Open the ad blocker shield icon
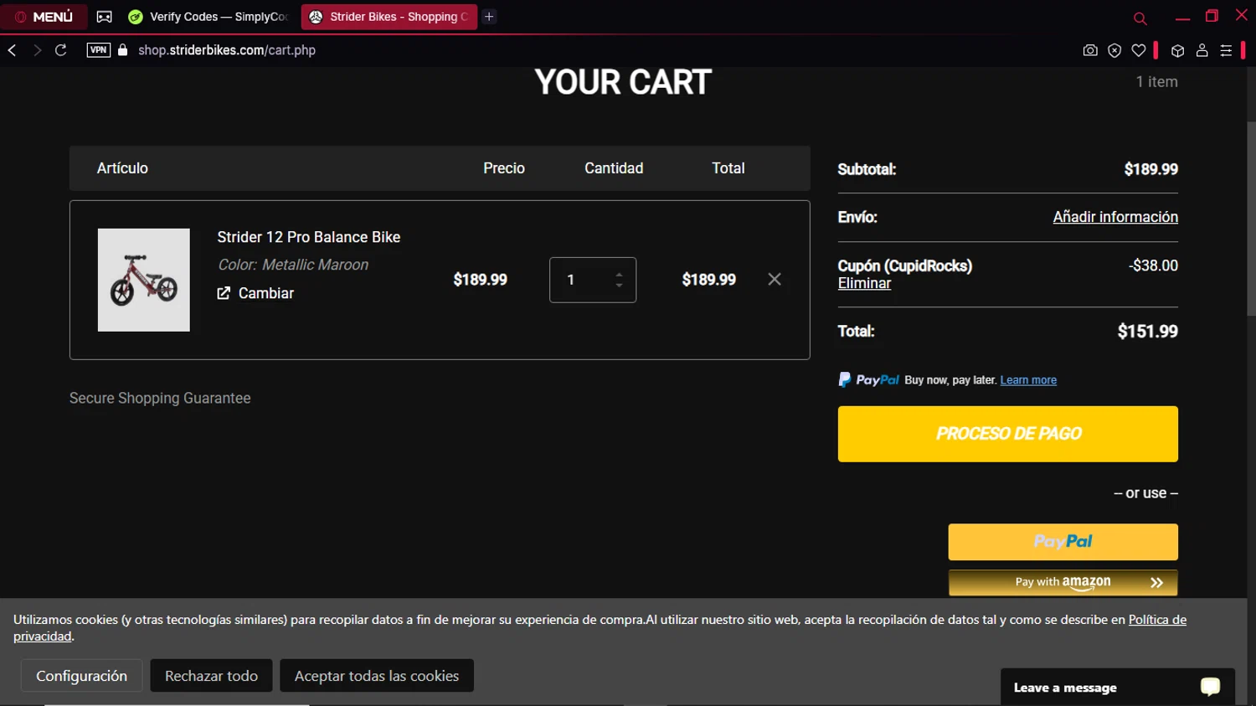1256x706 pixels. 1114,50
